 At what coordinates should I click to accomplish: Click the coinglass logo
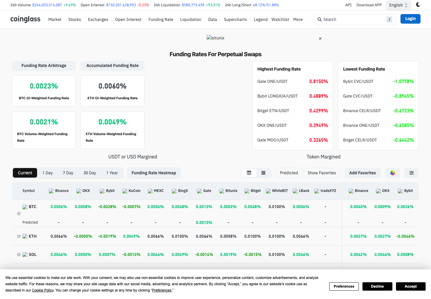point(25,19)
